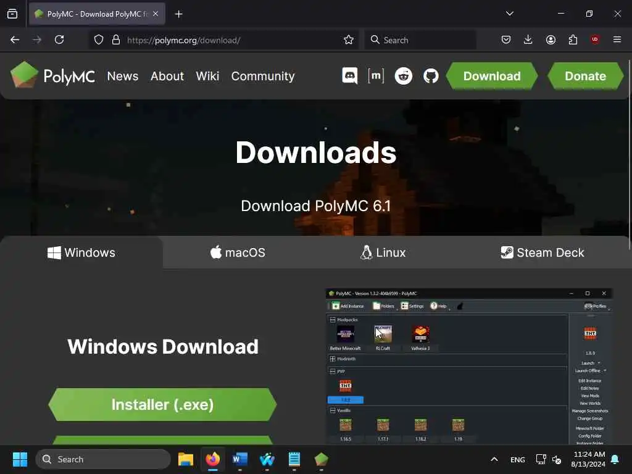
Task: Open tracking protection shield icon
Action: pos(99,40)
